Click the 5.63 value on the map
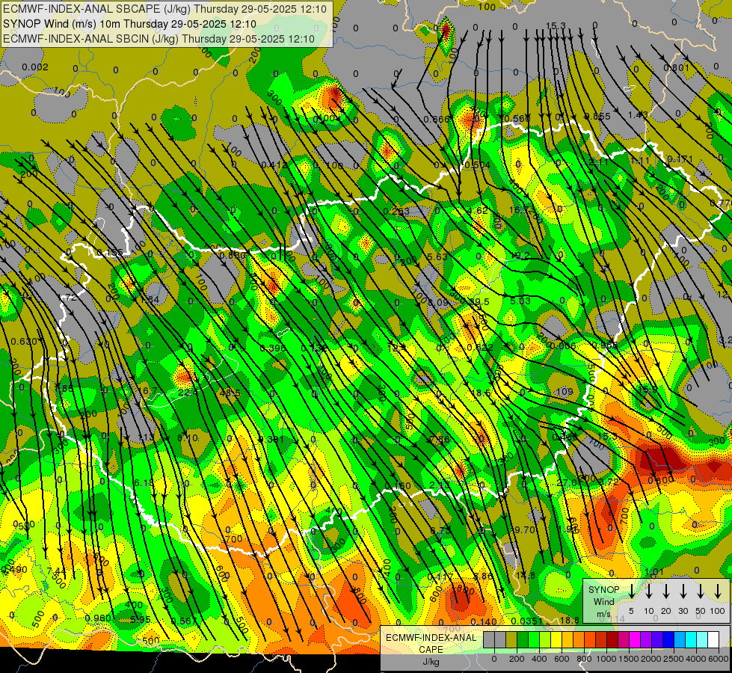Image resolution: width=732 pixels, height=673 pixels. point(437,257)
